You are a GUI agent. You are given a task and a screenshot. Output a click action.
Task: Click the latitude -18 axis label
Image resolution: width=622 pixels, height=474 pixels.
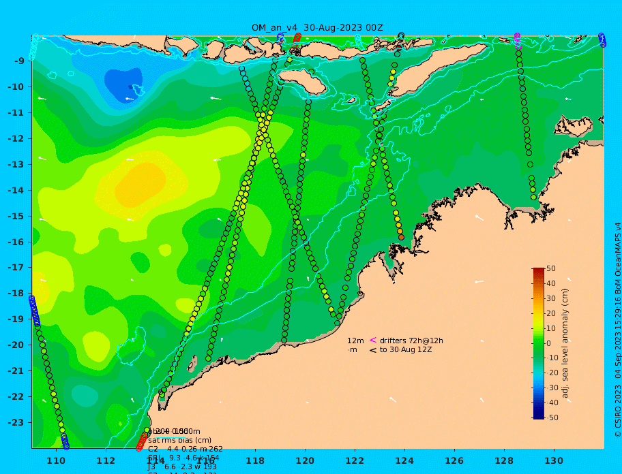16,294
